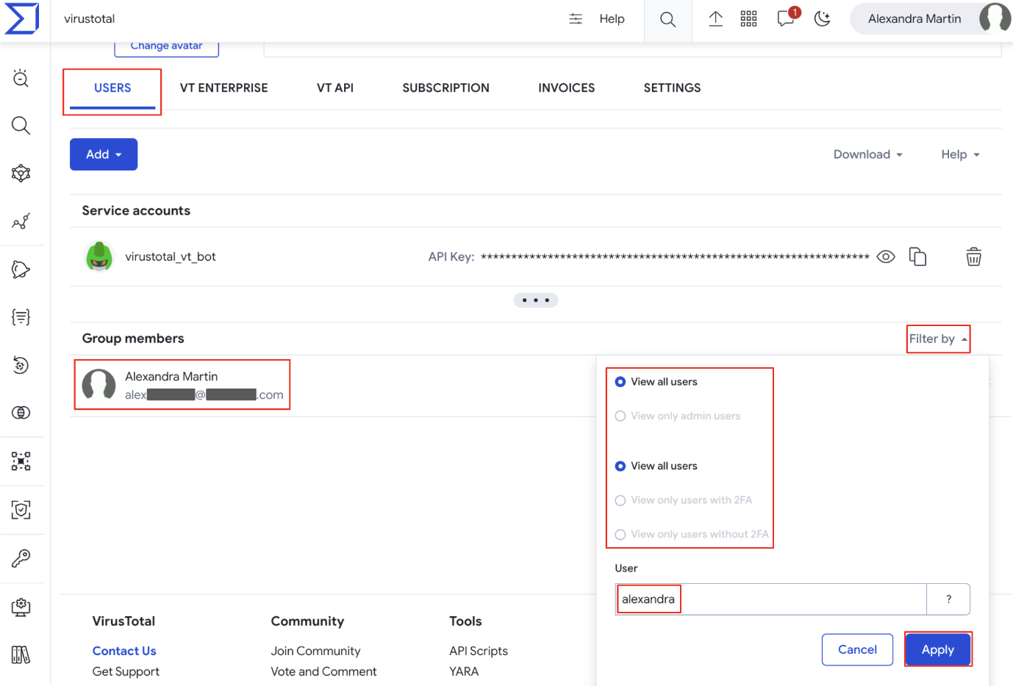Screen dimensions: 1013x686
Task: Toggle dark mode moon icon
Action: (x=823, y=19)
